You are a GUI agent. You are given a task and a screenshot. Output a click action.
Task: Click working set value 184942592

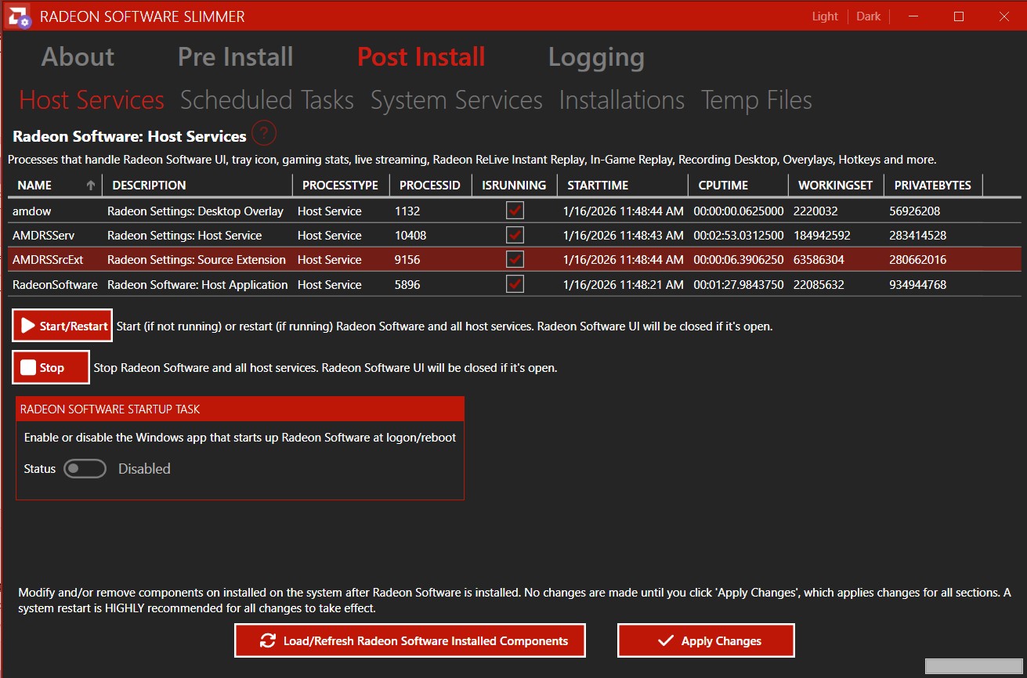click(822, 236)
